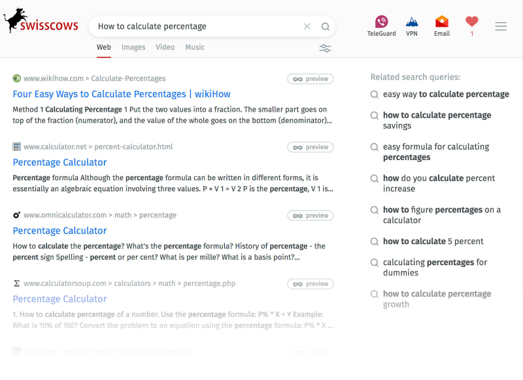
Task: Open the hamburger menu
Action: pos(501,26)
